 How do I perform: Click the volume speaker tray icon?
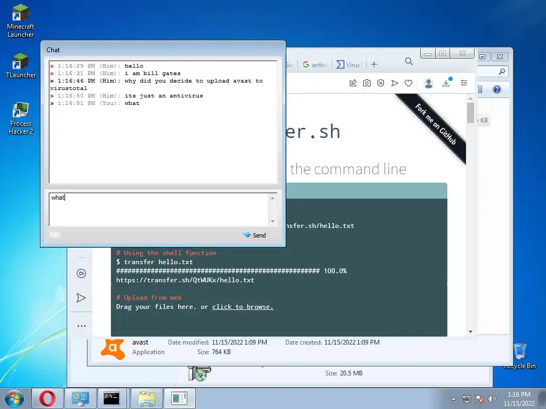492,399
